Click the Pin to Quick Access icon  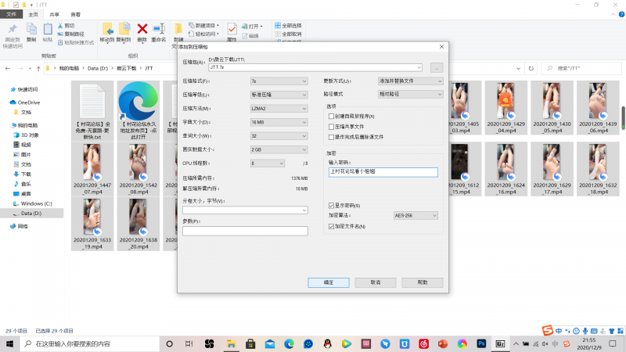(x=13, y=31)
